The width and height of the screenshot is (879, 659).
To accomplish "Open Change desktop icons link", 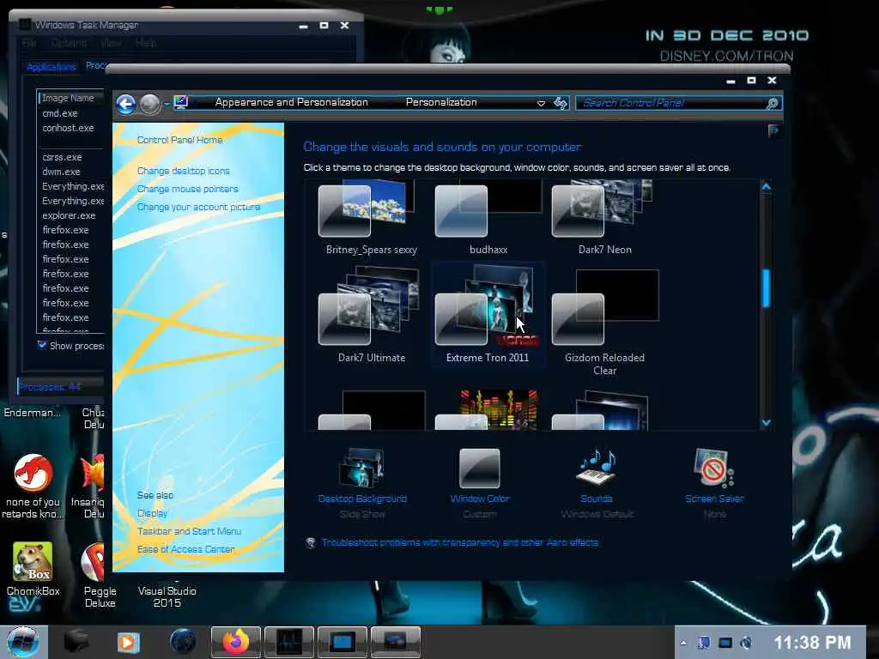I will [x=184, y=171].
